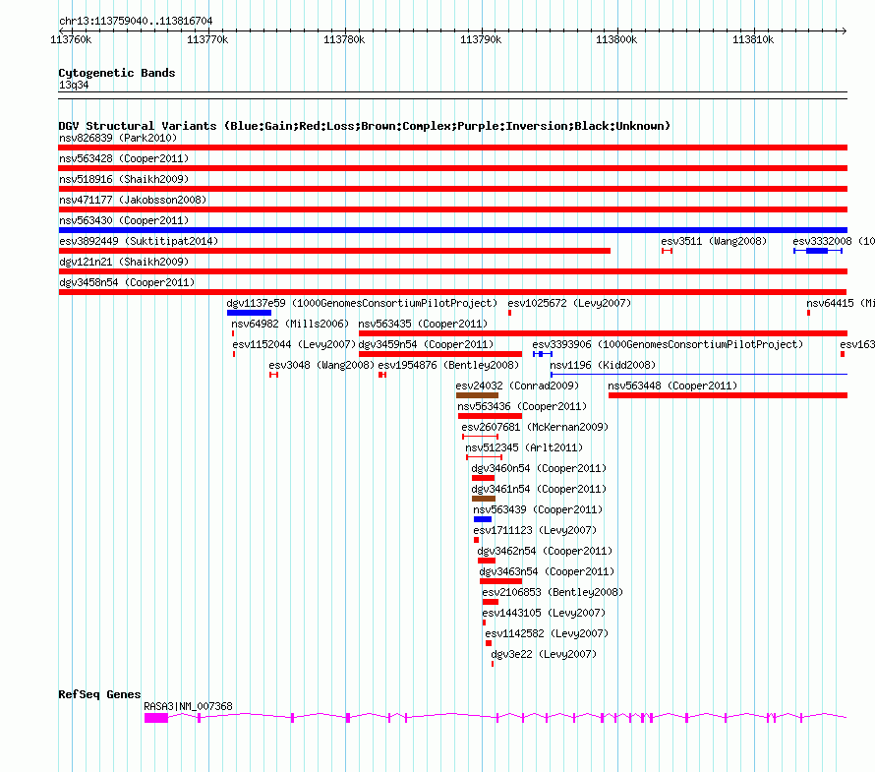
Task: Select the esv3511 (Wang2008) label
Action: 714,241
